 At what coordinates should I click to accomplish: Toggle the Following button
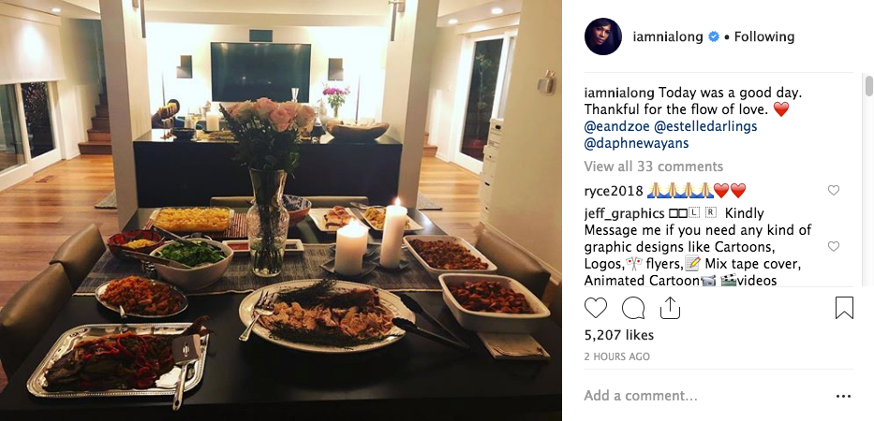(763, 36)
